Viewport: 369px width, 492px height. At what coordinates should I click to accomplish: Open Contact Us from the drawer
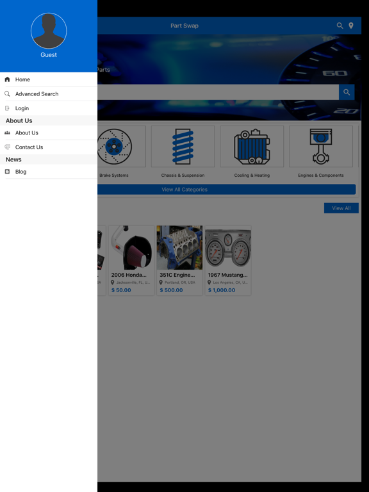[49, 147]
